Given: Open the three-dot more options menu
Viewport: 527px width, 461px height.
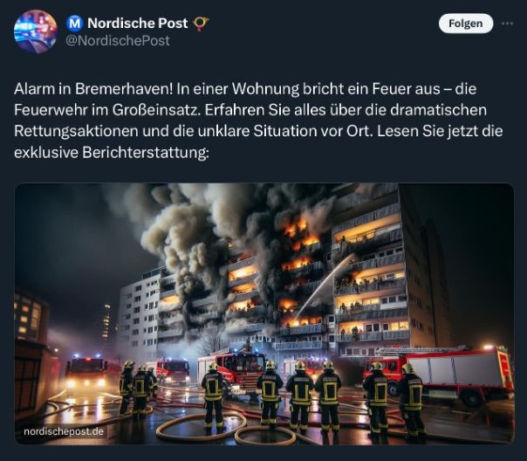Looking at the screenshot, I should coord(507,24).
